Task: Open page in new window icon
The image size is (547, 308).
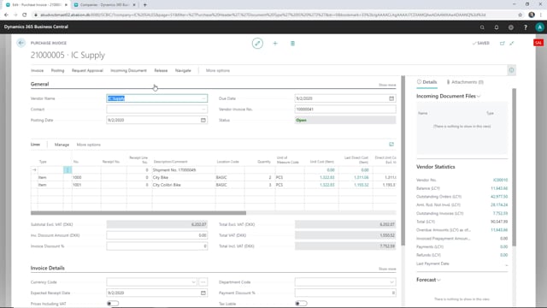Action: point(503,44)
